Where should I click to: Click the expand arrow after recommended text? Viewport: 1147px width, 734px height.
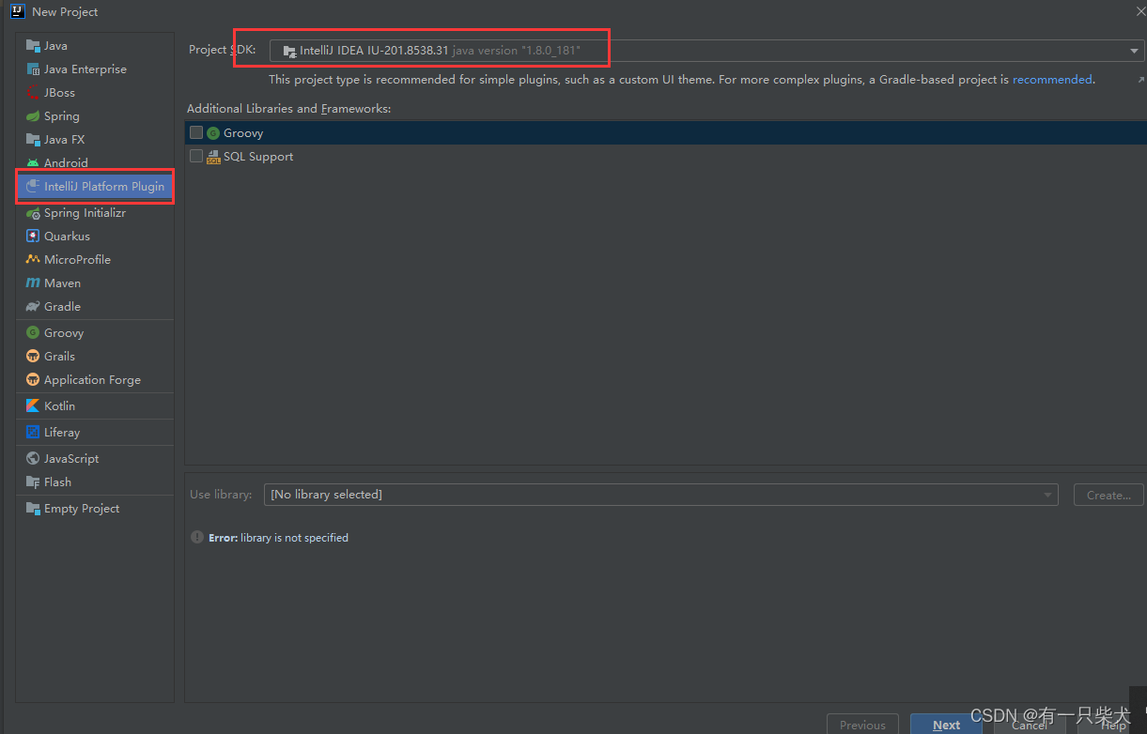(1140, 80)
